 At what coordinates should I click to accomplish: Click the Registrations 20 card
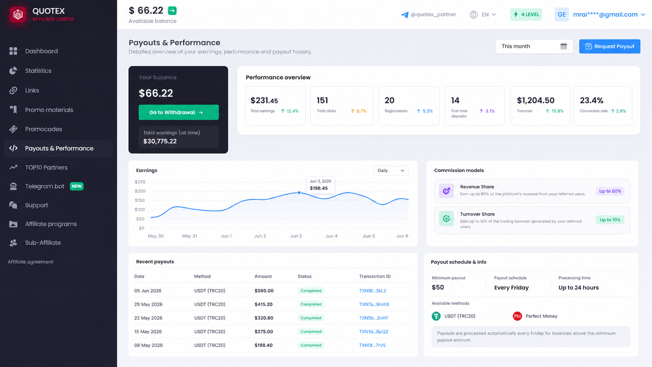[409, 106]
